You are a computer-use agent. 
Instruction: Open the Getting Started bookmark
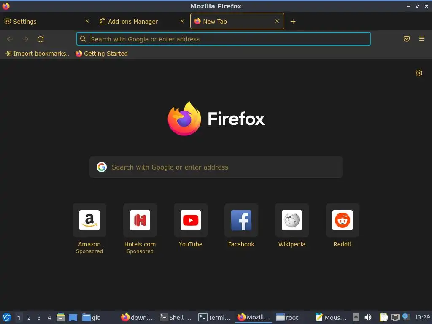(x=102, y=54)
